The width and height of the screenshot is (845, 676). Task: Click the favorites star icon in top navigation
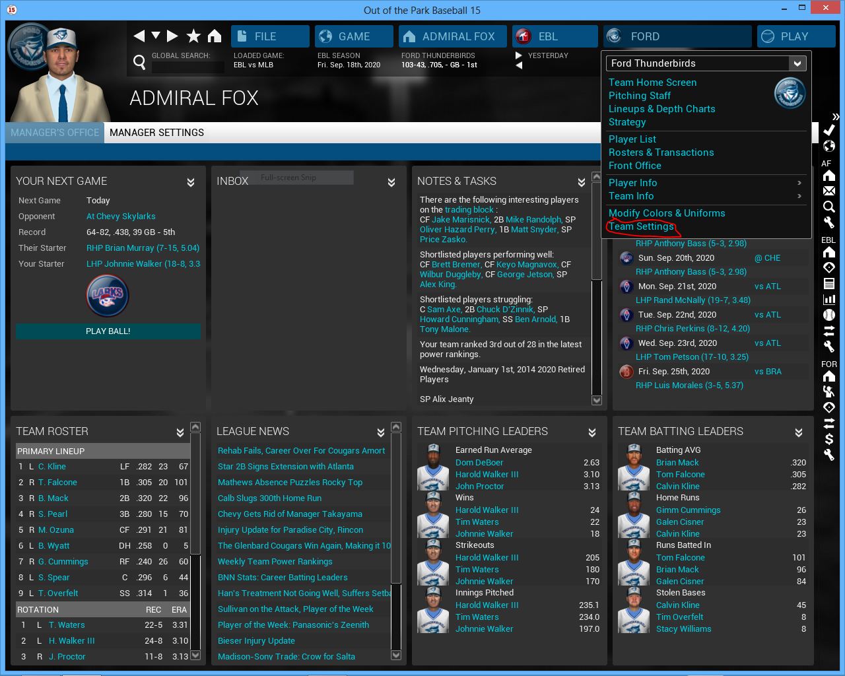click(193, 36)
